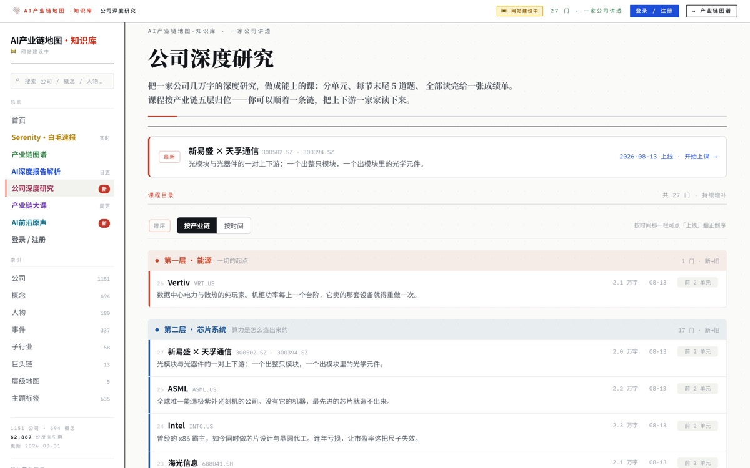Viewport: 750px width, 468px height.
Task: Open the 概念 index entry
Action: point(60,295)
